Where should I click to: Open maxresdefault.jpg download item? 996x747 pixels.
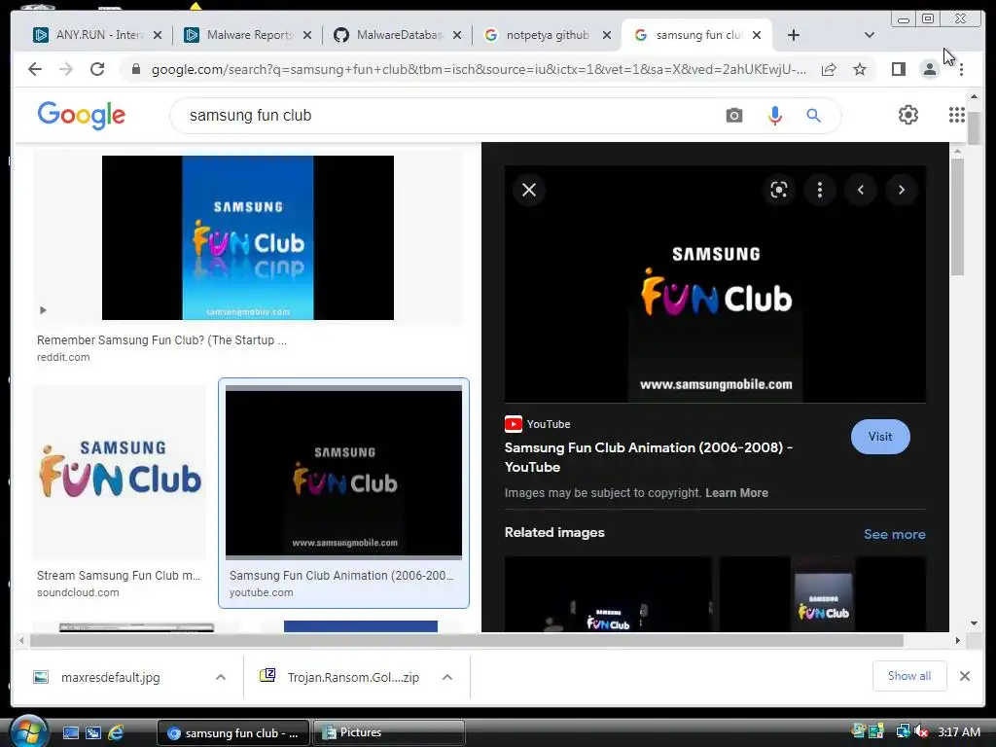click(x=111, y=677)
